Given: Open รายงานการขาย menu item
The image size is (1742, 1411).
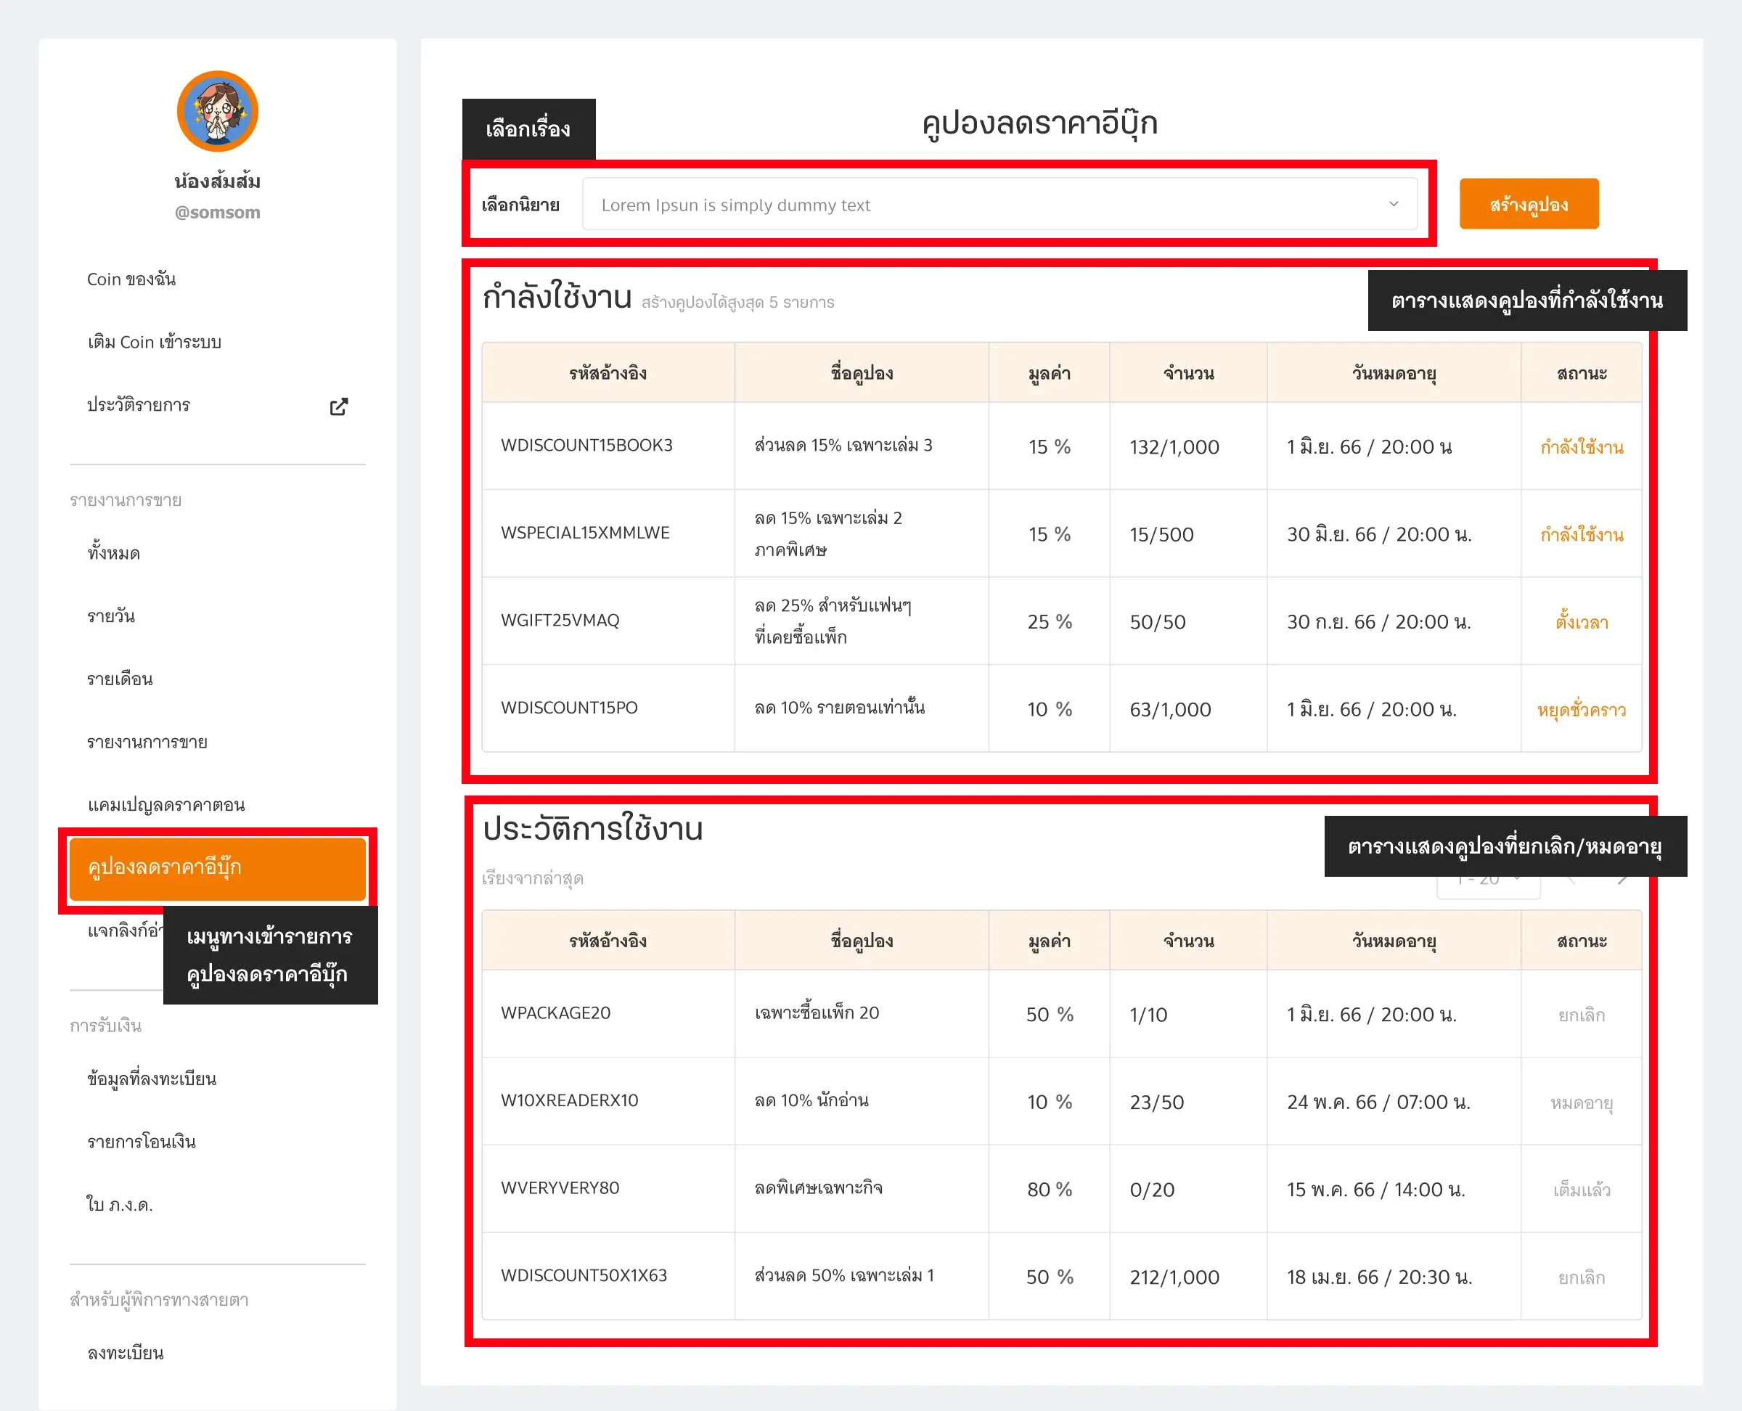Looking at the screenshot, I should pos(147,742).
